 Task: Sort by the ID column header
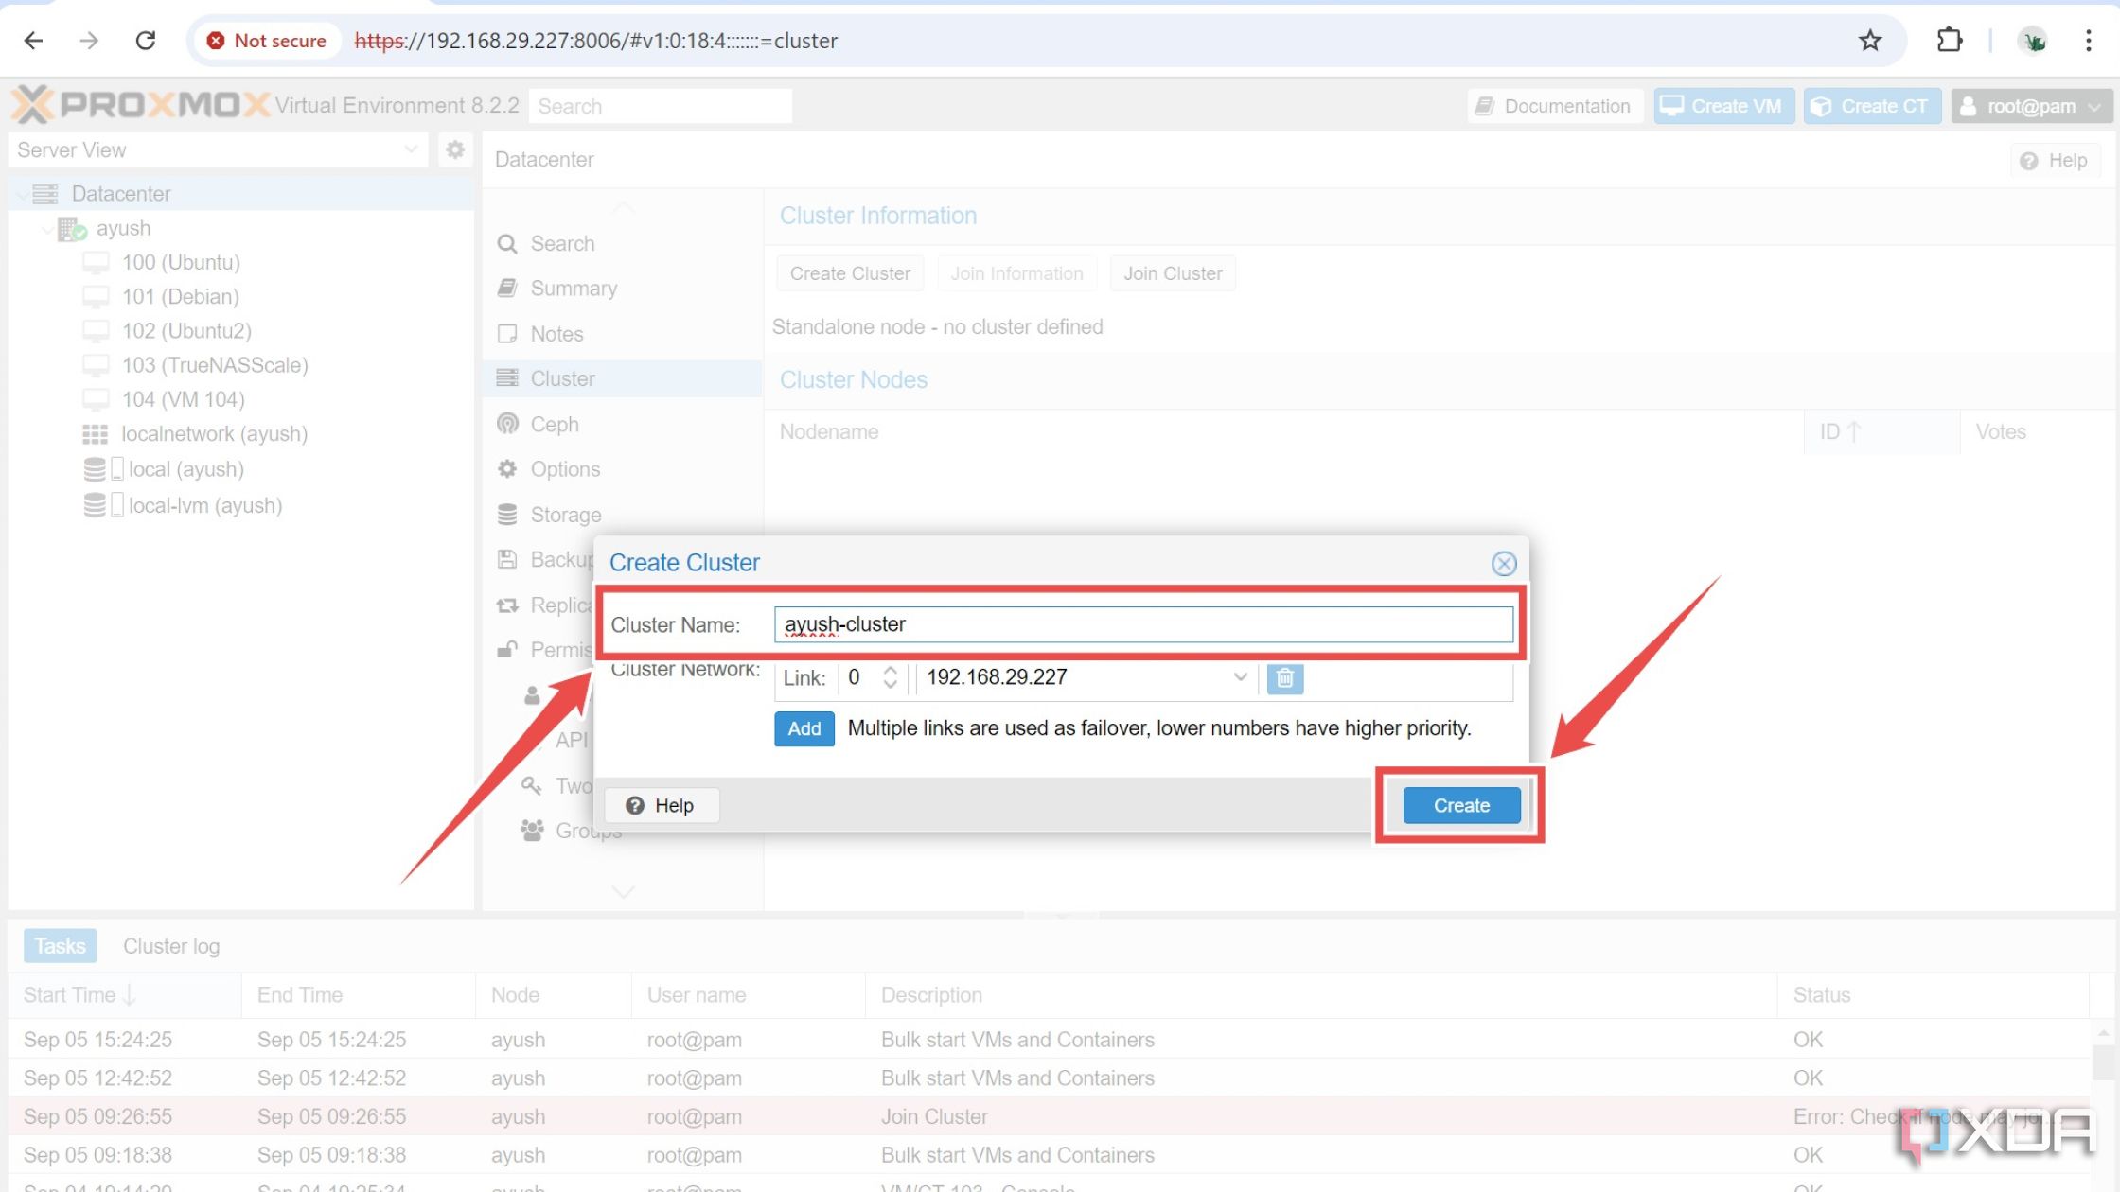pyautogui.click(x=1881, y=432)
